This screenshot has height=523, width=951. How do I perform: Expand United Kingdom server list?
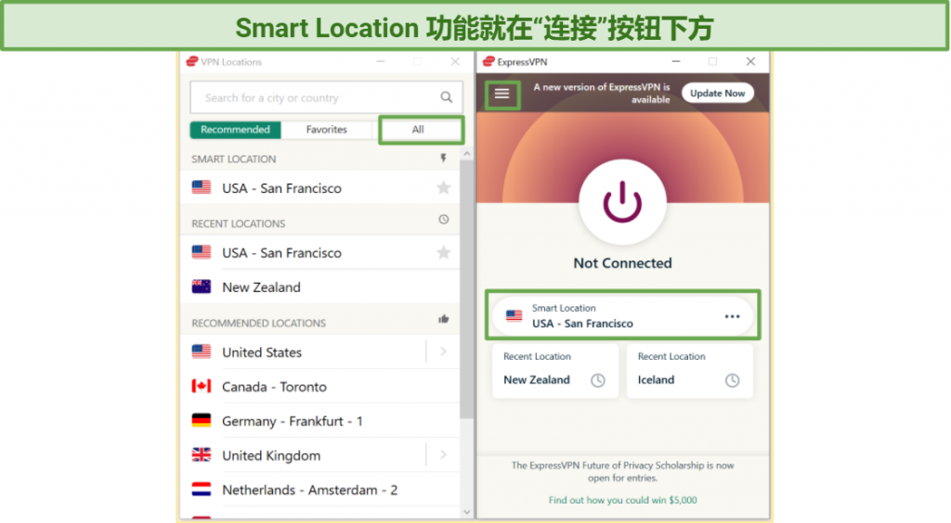coord(443,455)
